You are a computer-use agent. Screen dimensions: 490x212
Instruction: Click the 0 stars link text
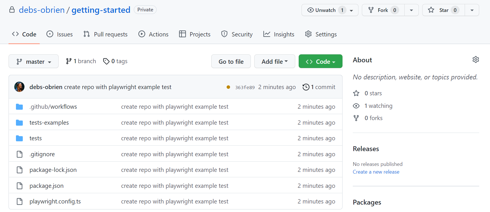[x=373, y=93]
